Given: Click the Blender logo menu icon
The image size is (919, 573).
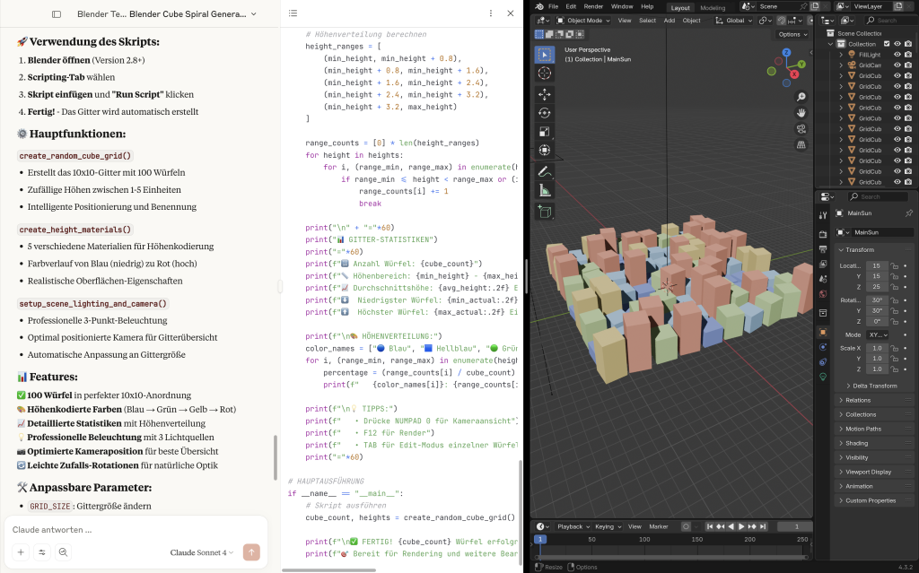Looking at the screenshot, I should tap(538, 6).
